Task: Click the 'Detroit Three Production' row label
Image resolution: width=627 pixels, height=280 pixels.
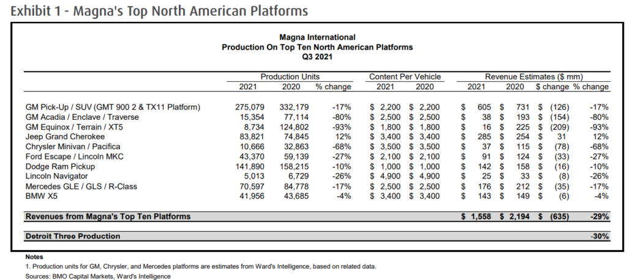Action: 73,236
